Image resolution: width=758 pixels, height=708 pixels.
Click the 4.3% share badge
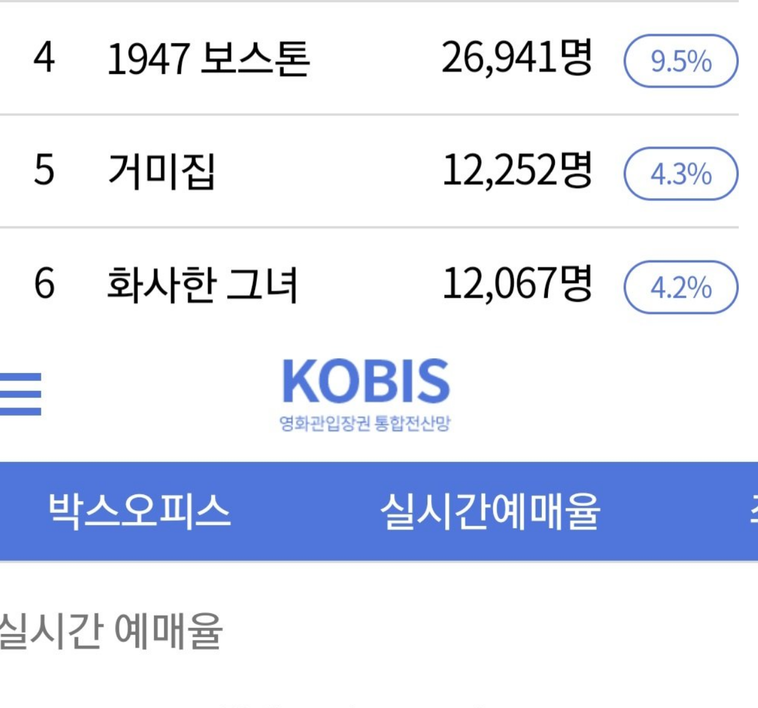[681, 174]
